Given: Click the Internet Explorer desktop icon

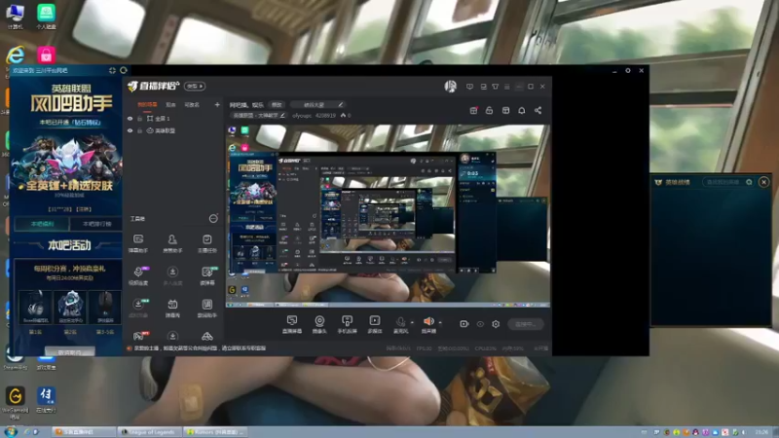Looking at the screenshot, I should [16, 55].
